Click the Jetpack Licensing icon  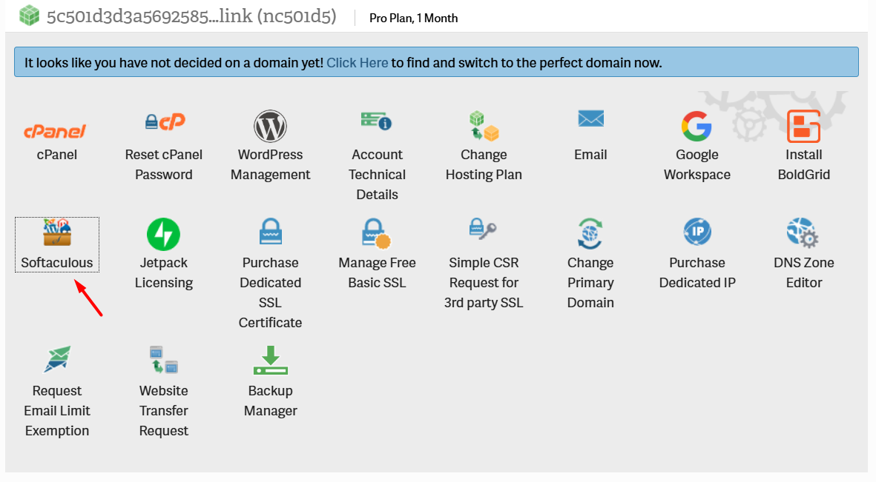coord(164,234)
